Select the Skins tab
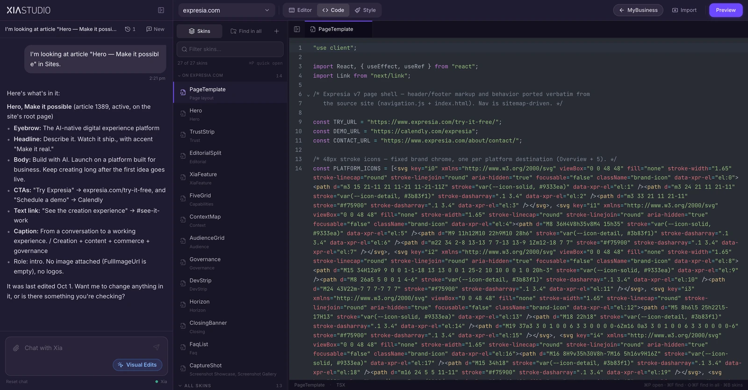748x390 pixels. tap(200, 31)
